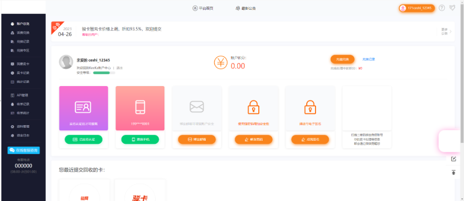Open user badge 171ceshi_12345

pyautogui.click(x=417, y=8)
